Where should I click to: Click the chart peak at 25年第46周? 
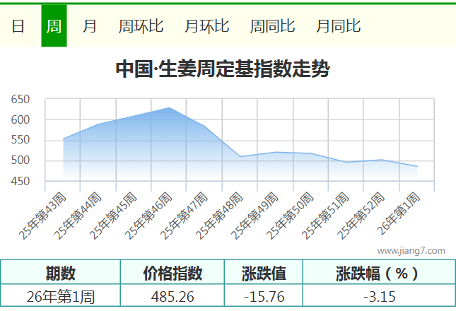[169, 108]
